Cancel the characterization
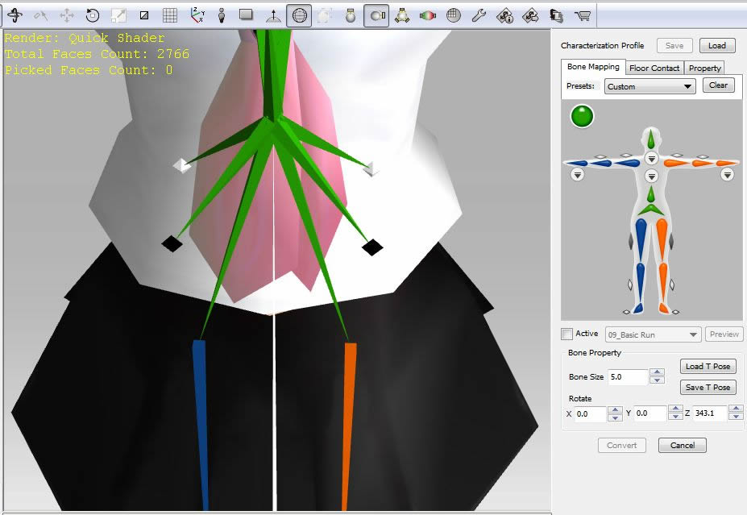The image size is (747, 515). [x=683, y=445]
